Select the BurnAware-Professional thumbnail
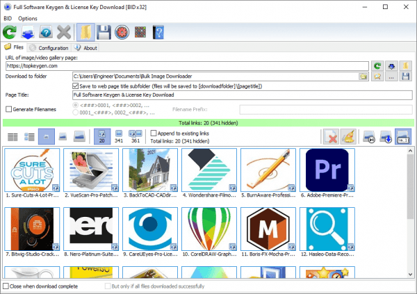This screenshot has width=417, height=294. [268, 170]
